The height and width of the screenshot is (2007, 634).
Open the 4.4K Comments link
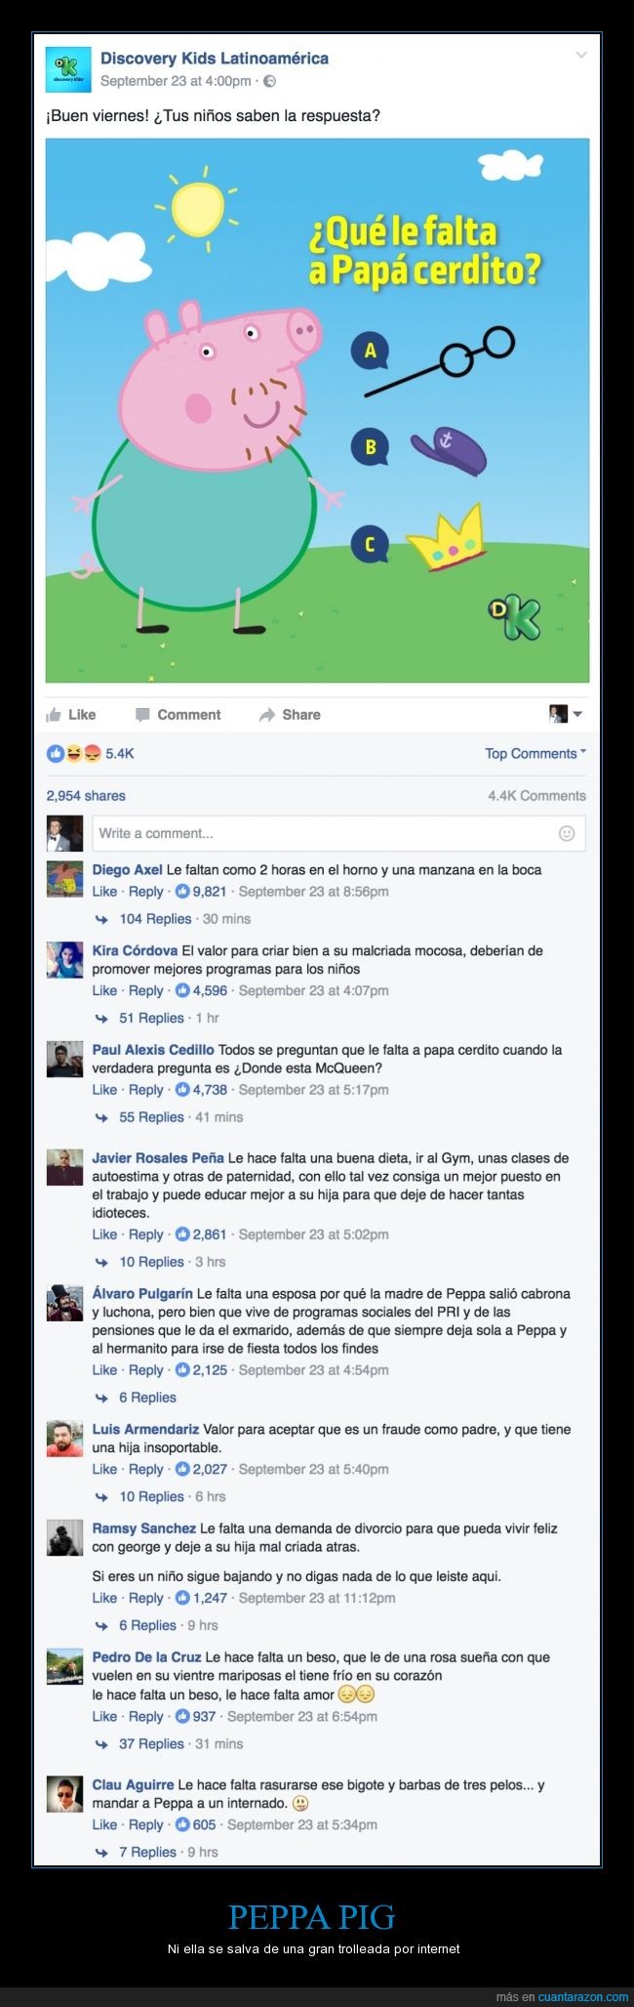[x=536, y=796]
